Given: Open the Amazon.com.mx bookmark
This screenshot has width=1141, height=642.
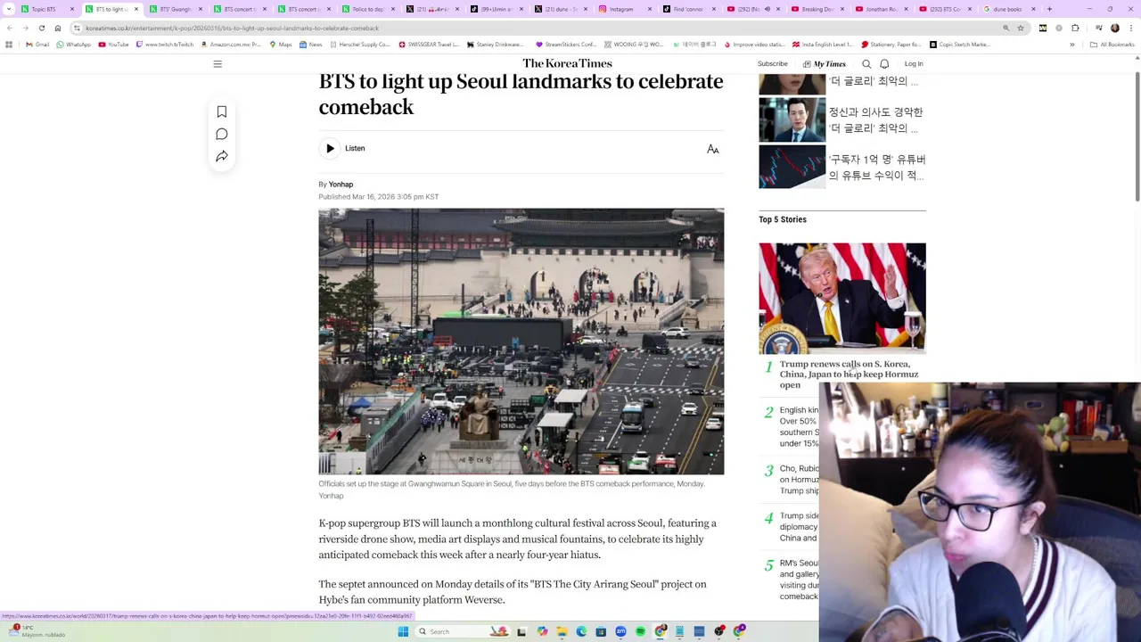Looking at the screenshot, I should pyautogui.click(x=231, y=45).
